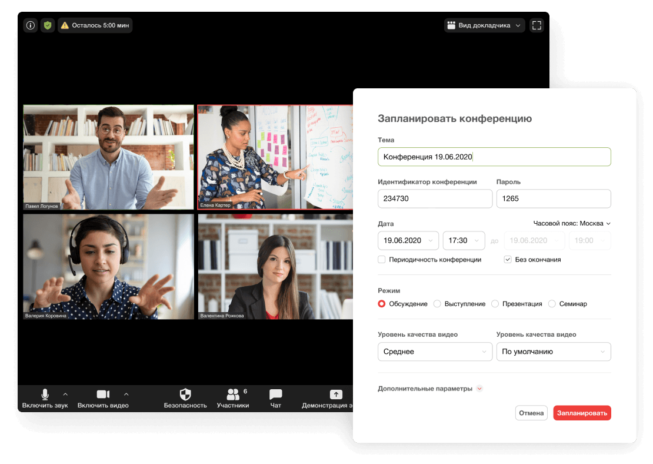Click the meeting info icon
The height and width of the screenshot is (464, 653).
31,25
